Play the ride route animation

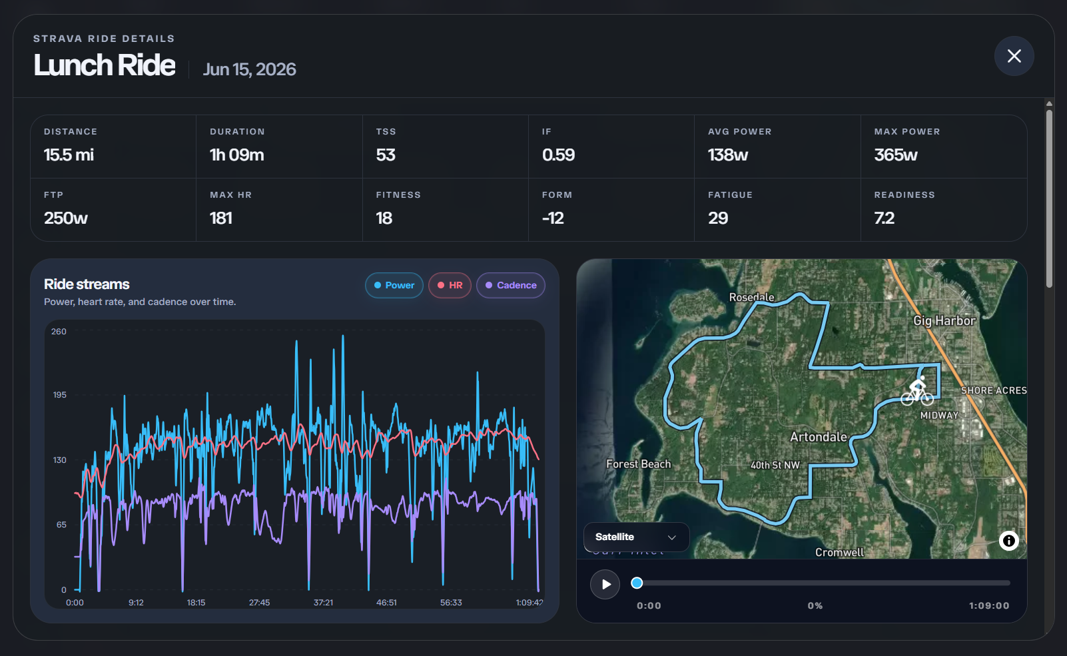[605, 584]
